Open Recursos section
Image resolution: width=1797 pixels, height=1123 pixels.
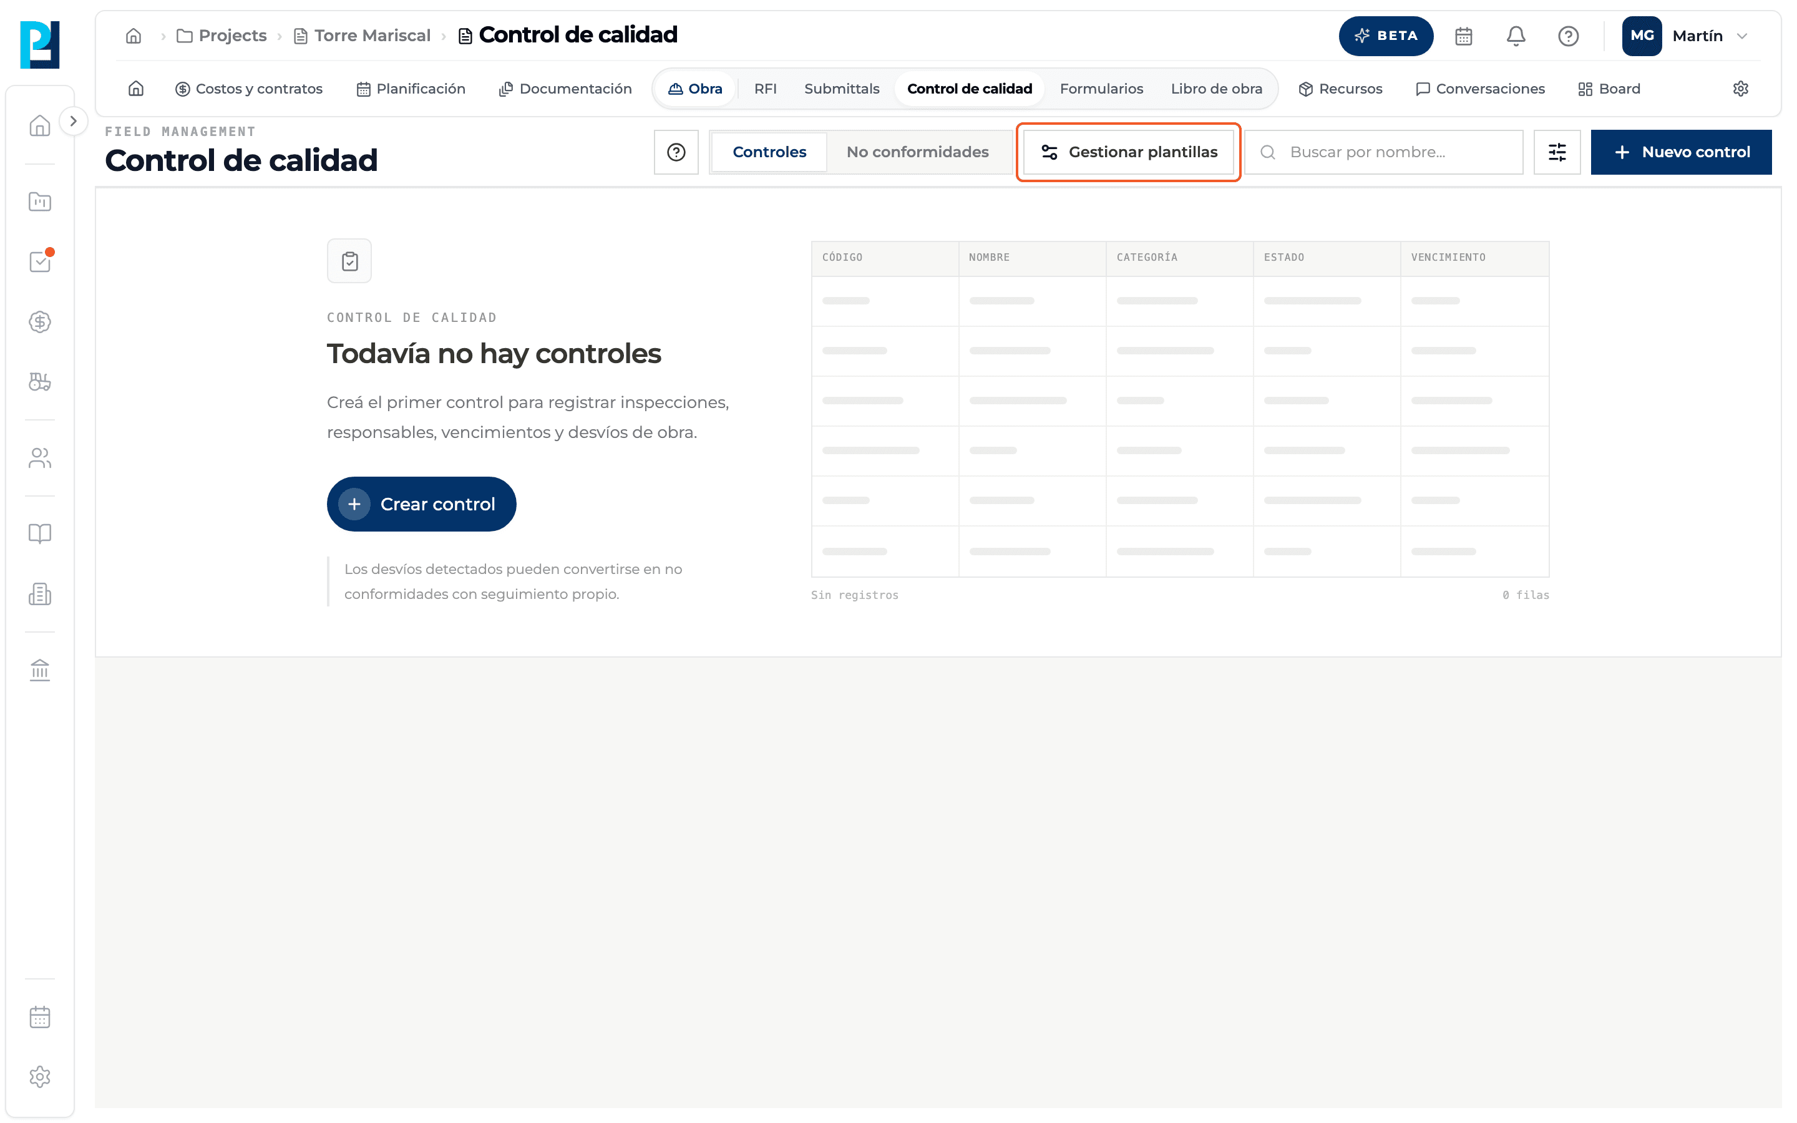click(x=1340, y=89)
